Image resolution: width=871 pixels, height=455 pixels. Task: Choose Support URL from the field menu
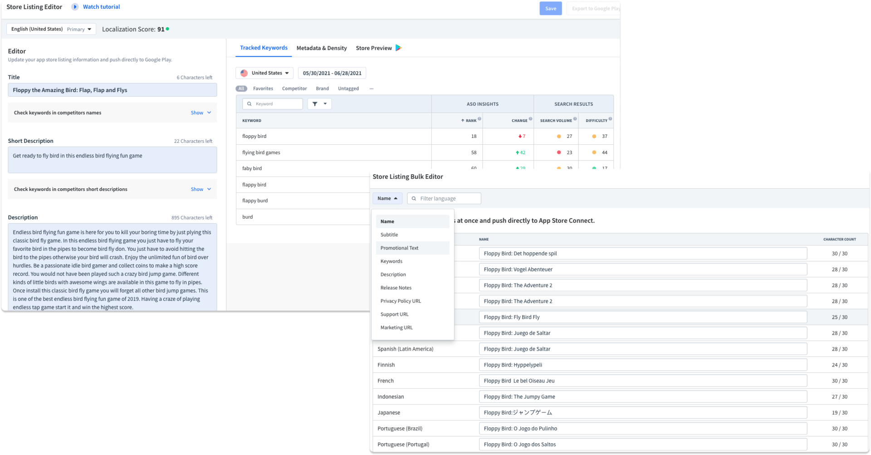click(x=412, y=314)
